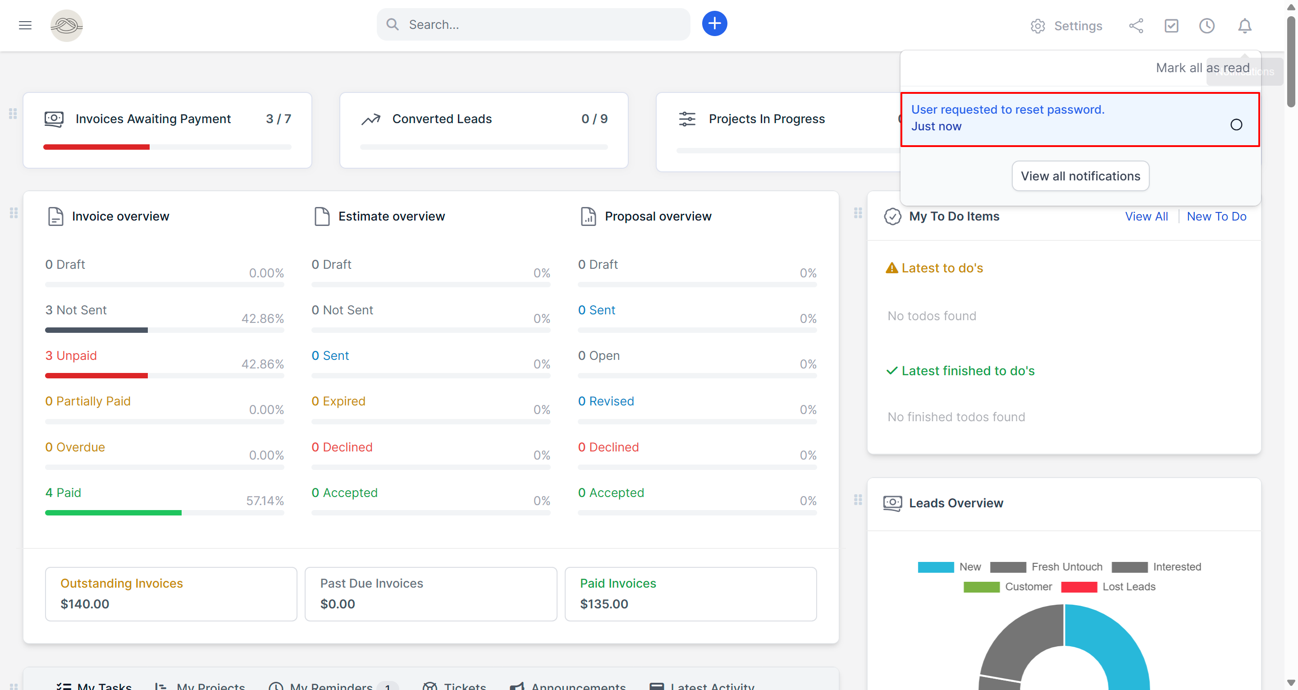This screenshot has width=1298, height=690.
Task: Mark the password reset notification as read
Action: pyautogui.click(x=1237, y=124)
